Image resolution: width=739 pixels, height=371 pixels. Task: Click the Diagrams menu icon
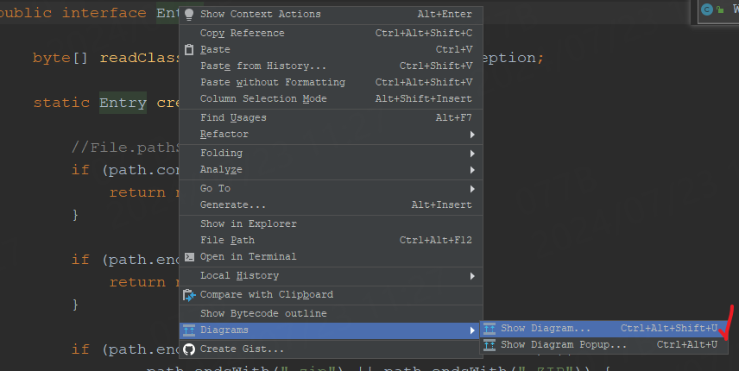189,330
